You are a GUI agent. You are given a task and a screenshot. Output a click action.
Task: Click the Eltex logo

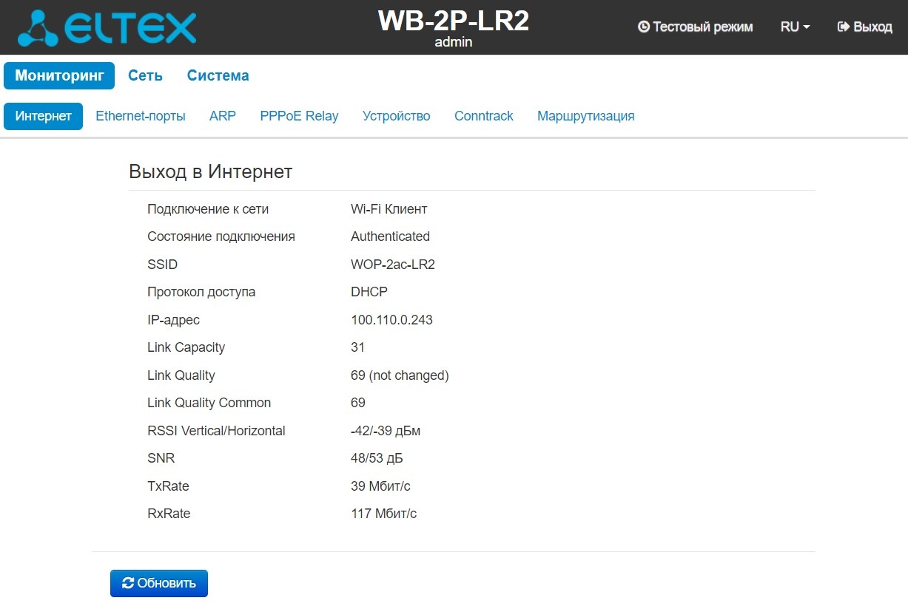point(107,27)
